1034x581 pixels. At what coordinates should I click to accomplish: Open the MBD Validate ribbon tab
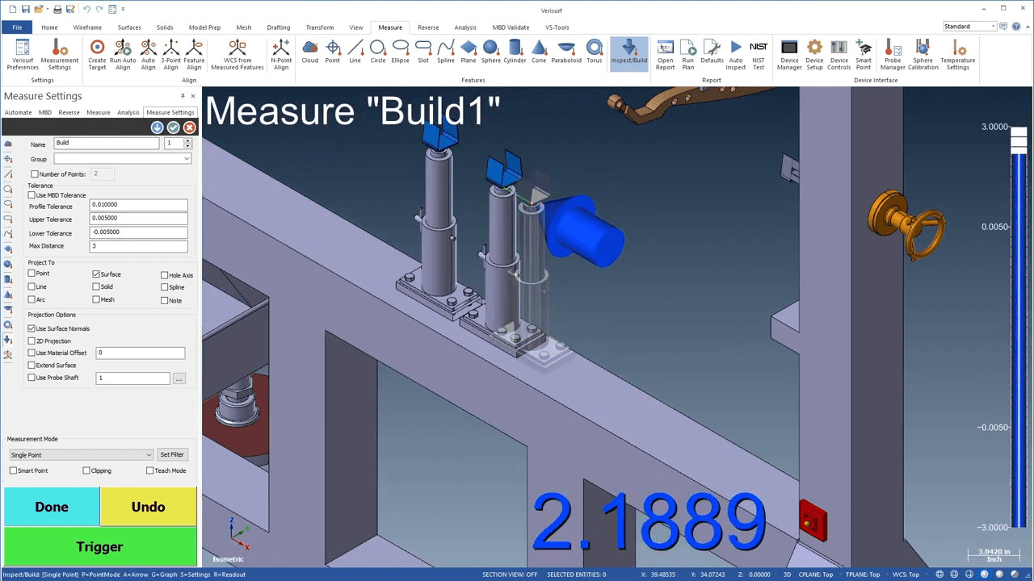click(511, 27)
